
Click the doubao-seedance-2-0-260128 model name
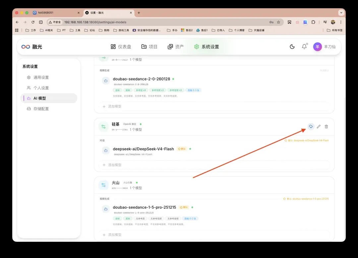tap(141, 79)
